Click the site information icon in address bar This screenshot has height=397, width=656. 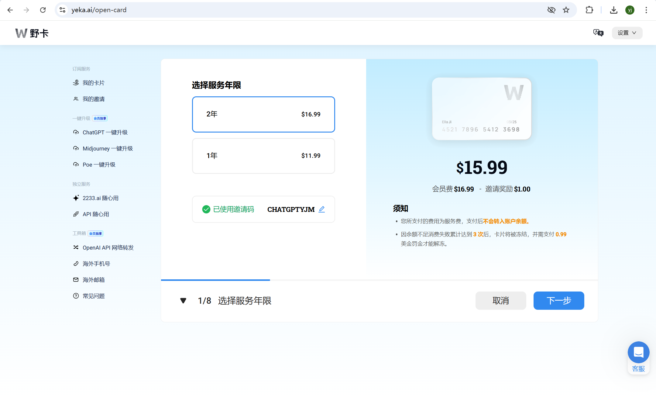coord(63,10)
